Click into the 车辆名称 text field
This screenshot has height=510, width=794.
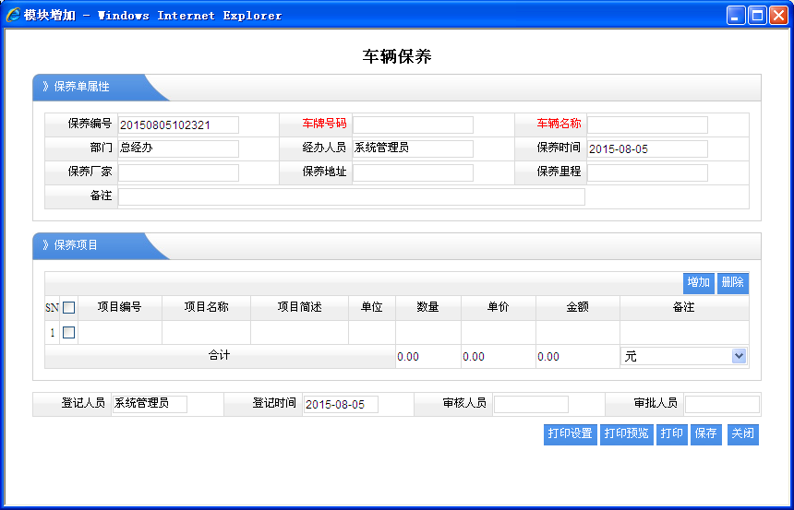(647, 125)
